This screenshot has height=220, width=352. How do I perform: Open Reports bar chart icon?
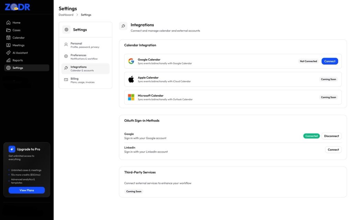point(9,60)
